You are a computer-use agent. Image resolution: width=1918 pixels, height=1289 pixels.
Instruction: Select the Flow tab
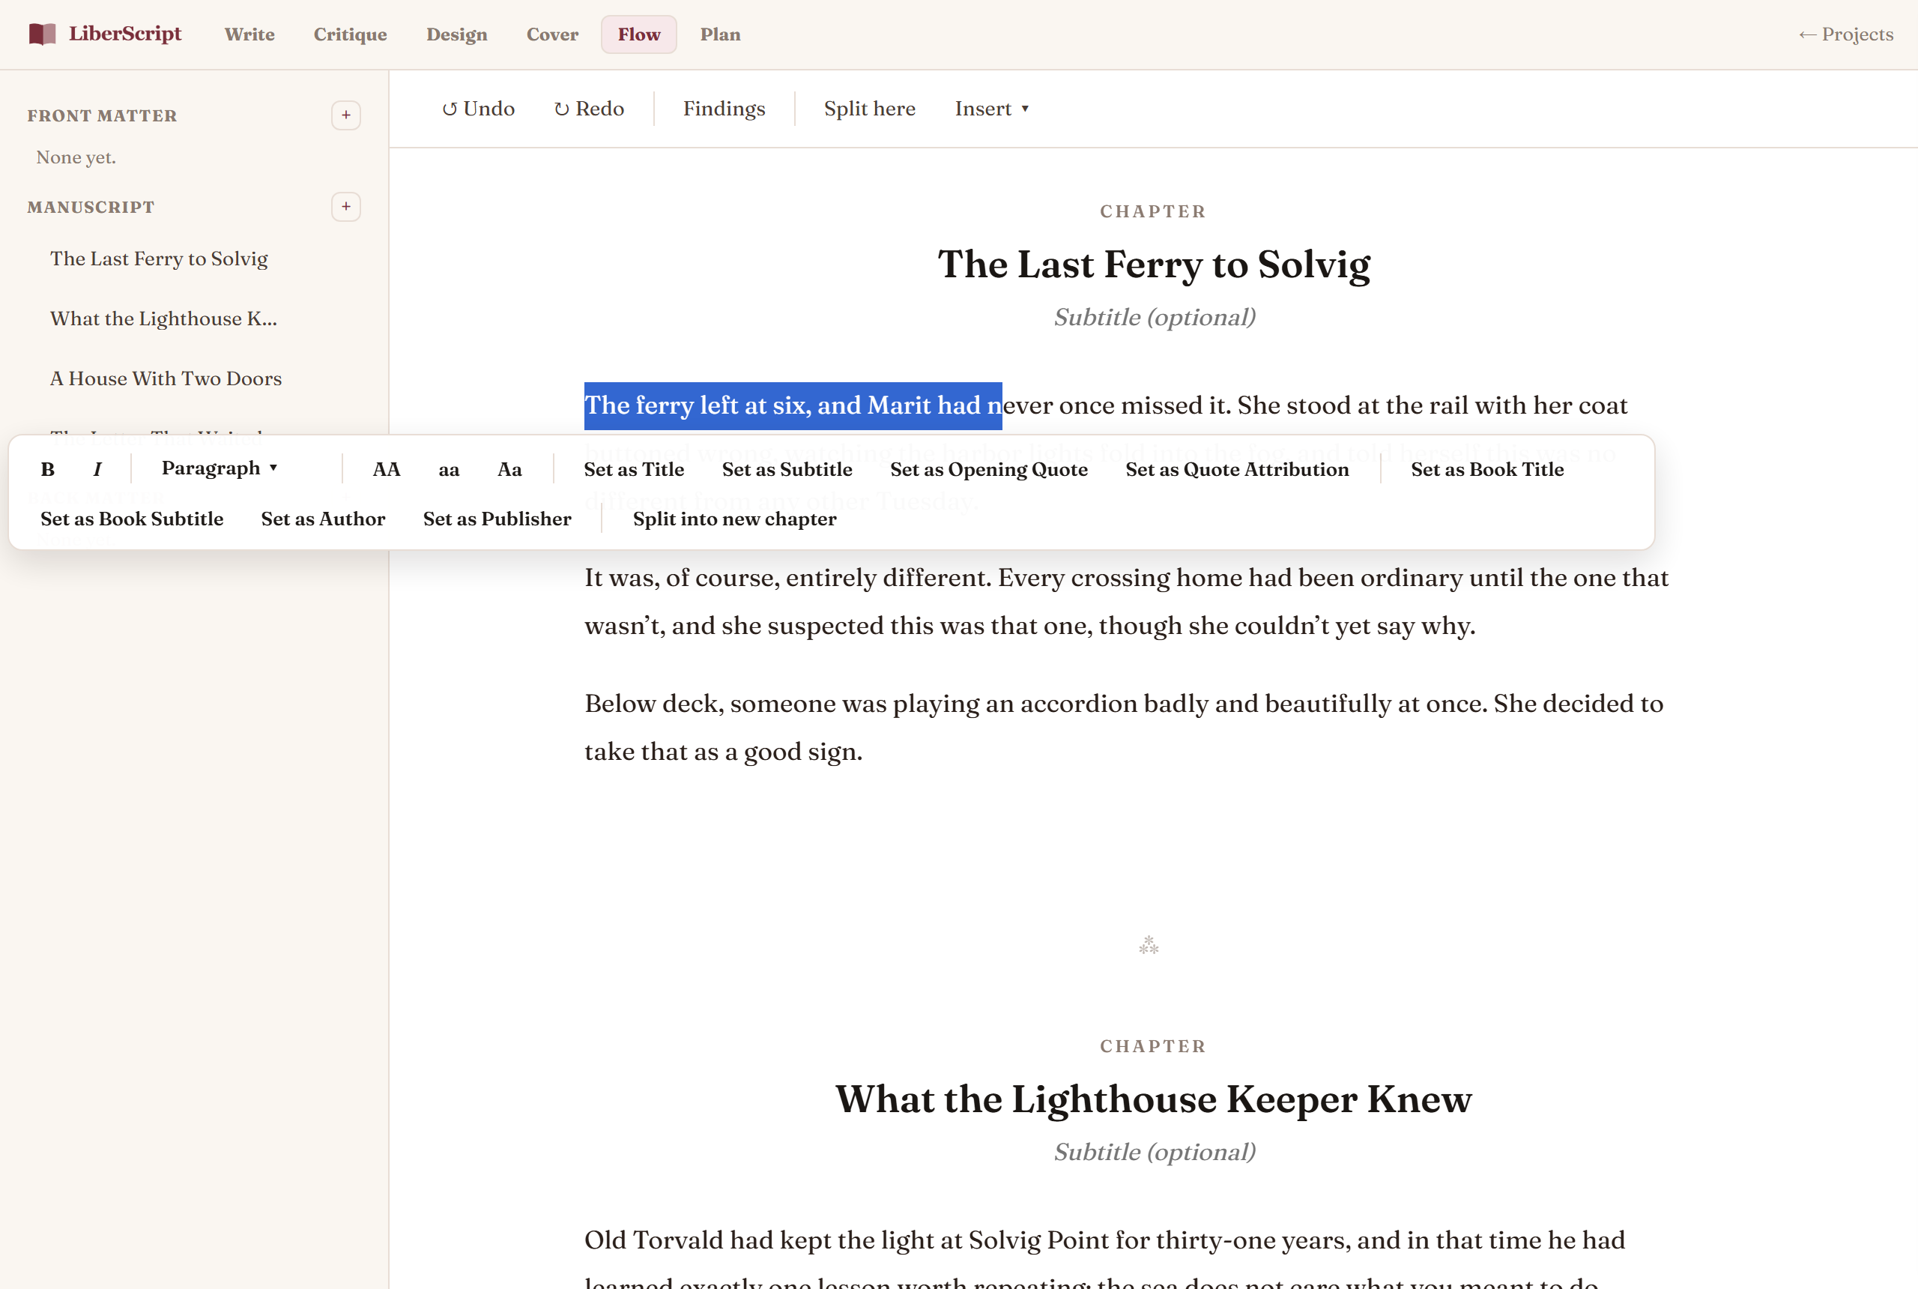(639, 34)
